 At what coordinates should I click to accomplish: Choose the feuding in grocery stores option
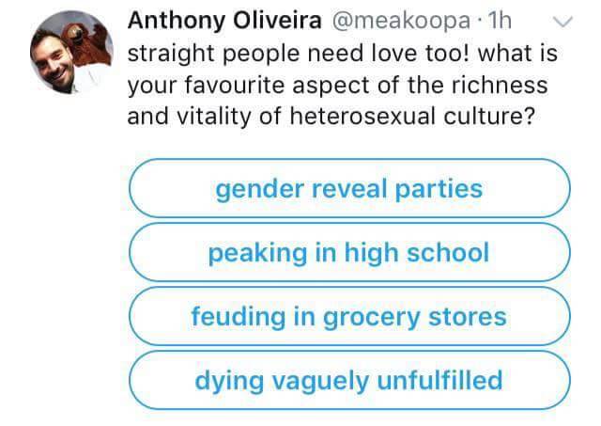pos(349,316)
